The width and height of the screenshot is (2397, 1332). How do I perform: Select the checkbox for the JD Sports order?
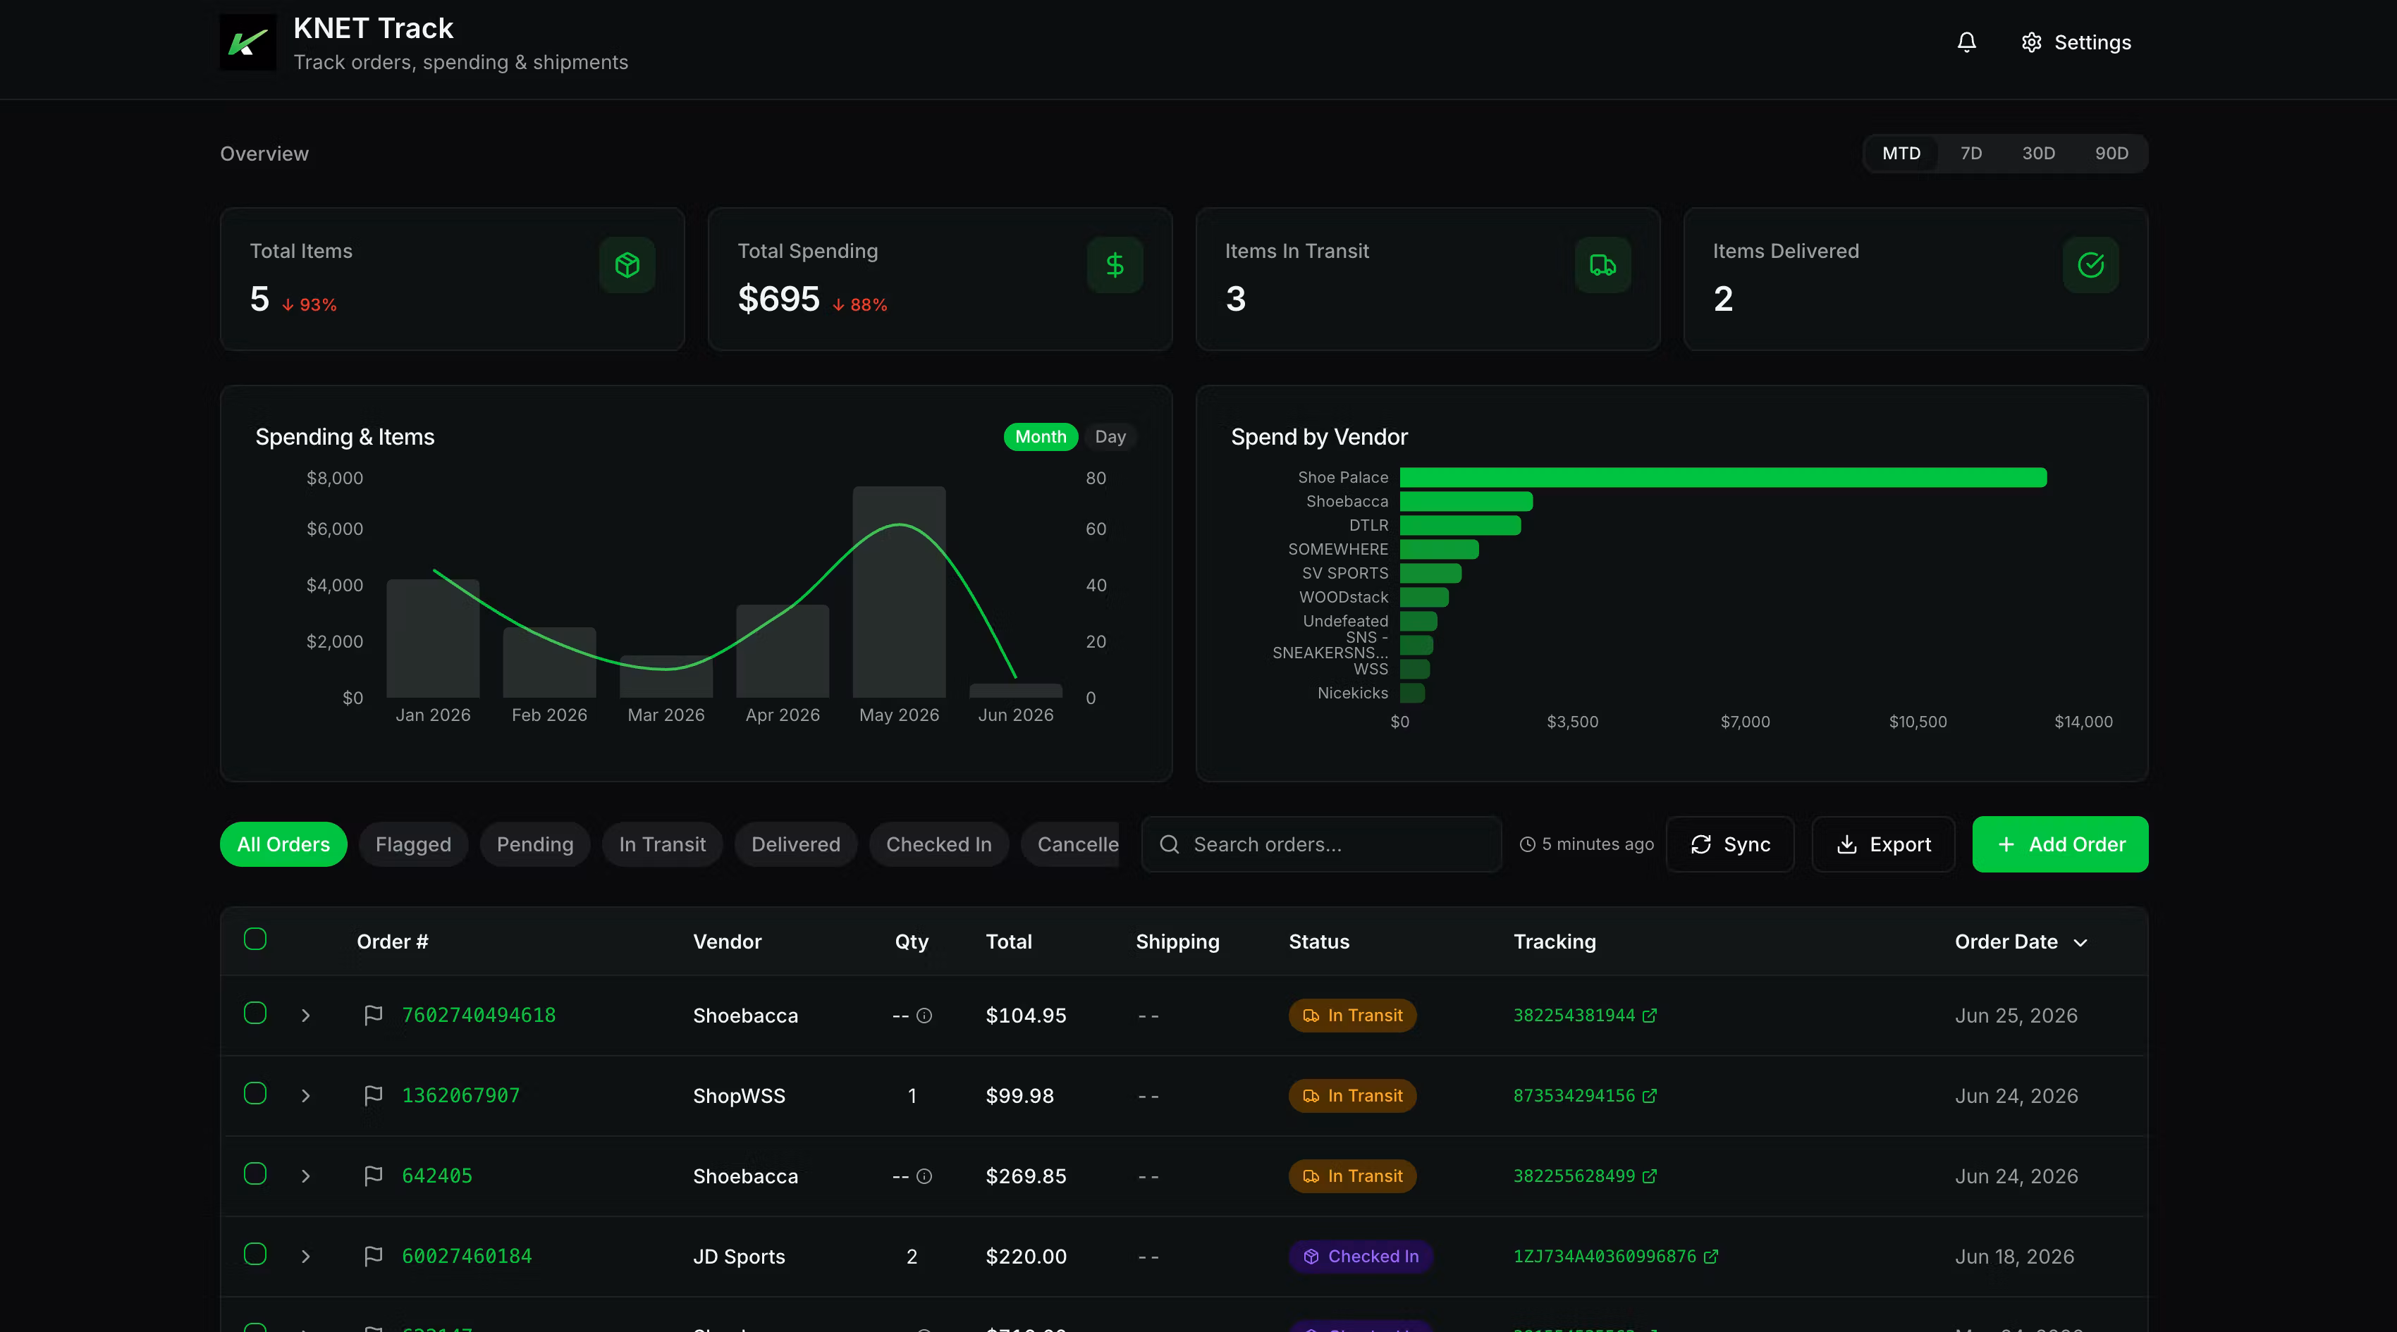coord(255,1254)
